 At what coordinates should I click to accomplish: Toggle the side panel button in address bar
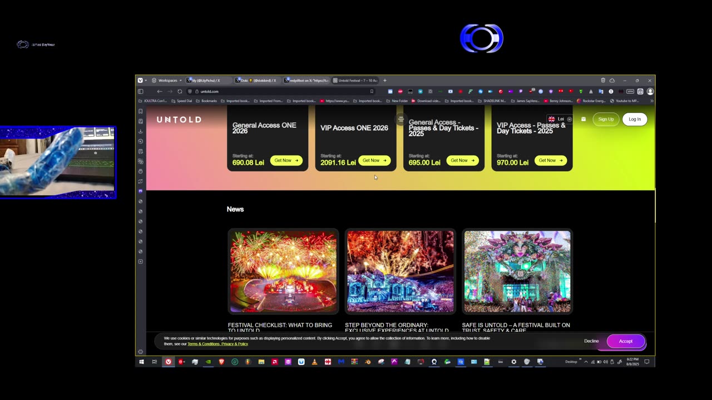[x=141, y=91]
